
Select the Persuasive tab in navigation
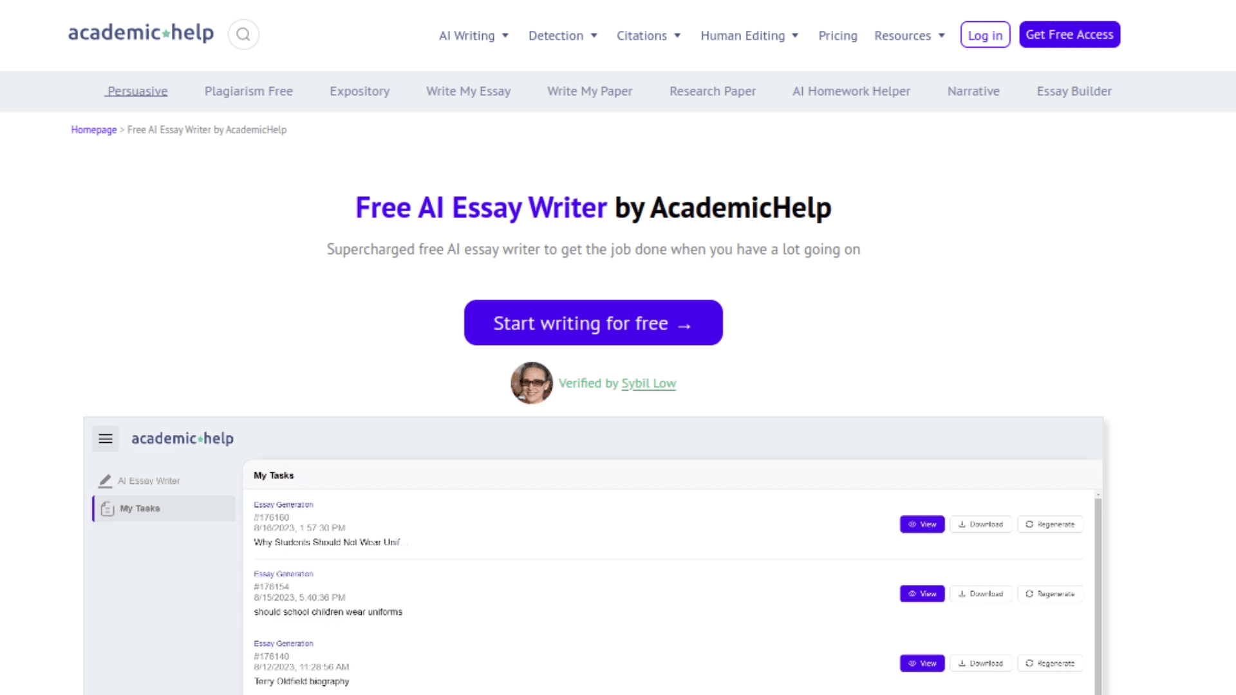tap(136, 91)
